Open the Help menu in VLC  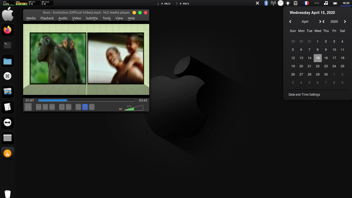tap(131, 18)
